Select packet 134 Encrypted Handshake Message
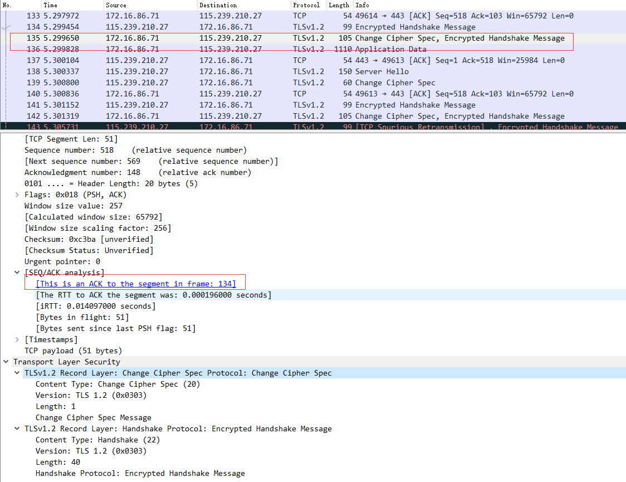The height and width of the screenshot is (482, 626). coord(313,27)
